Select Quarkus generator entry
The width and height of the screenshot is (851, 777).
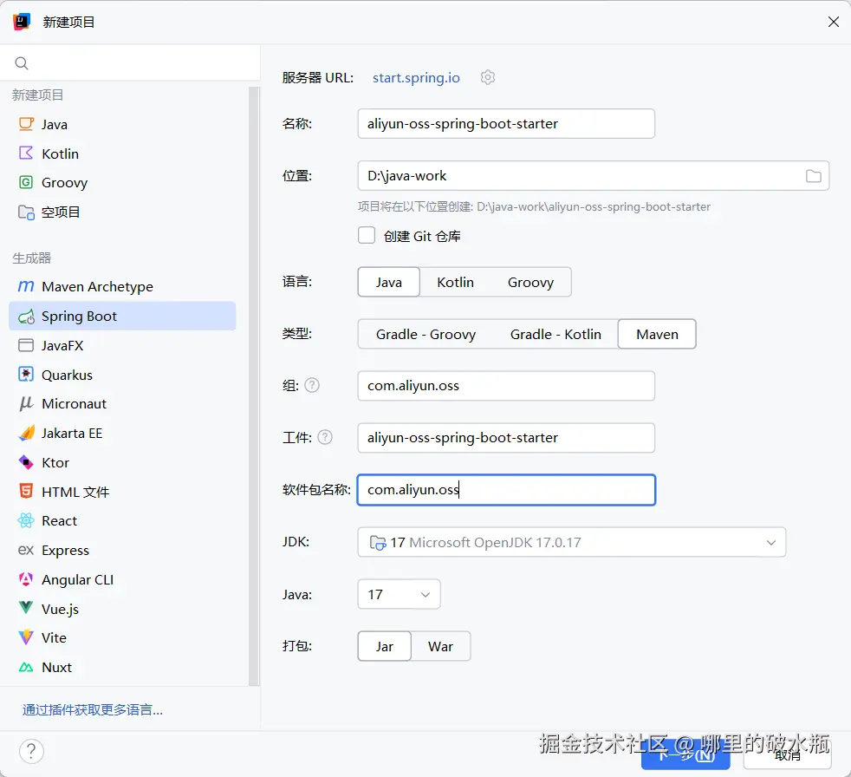(123, 375)
